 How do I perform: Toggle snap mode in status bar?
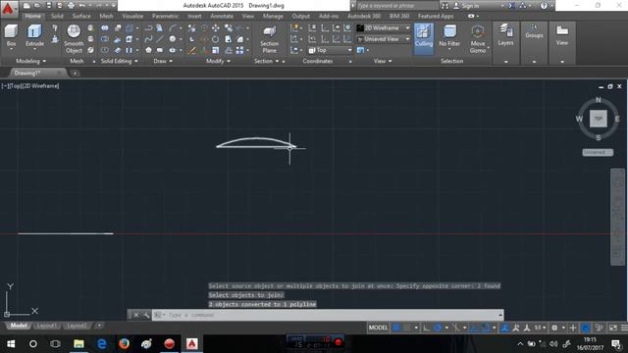pos(407,328)
